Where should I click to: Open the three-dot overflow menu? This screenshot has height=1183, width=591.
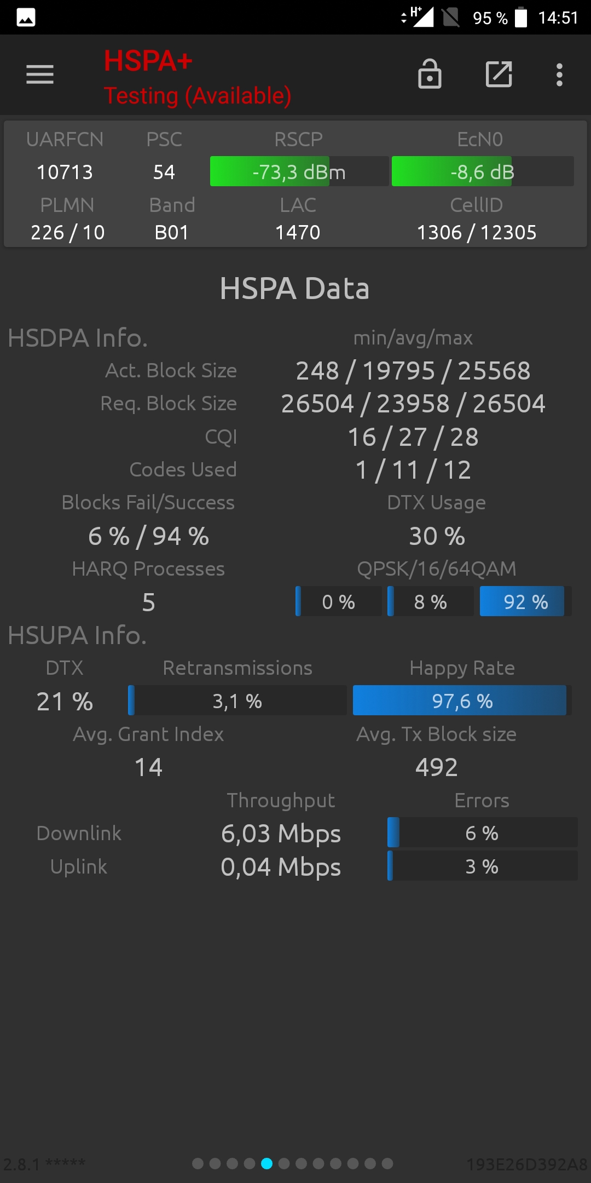click(x=559, y=74)
